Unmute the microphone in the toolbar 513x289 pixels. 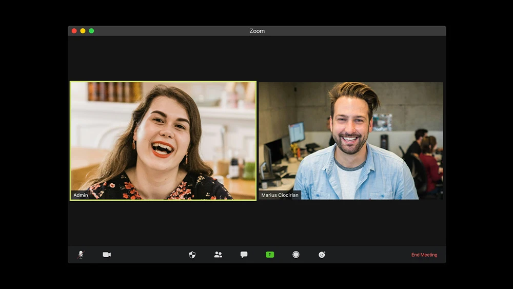81,255
